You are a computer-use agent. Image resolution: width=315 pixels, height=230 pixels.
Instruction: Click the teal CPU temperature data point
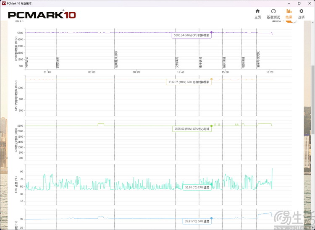(x=211, y=184)
